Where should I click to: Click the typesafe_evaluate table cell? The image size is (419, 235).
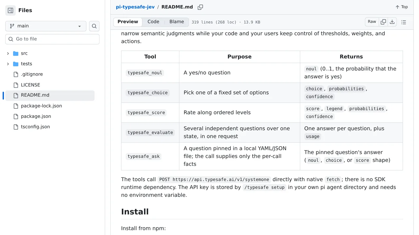pyautogui.click(x=150, y=133)
